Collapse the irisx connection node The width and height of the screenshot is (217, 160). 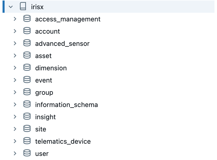coord(10,7)
